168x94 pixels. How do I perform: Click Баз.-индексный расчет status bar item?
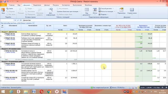coord(100,87)
